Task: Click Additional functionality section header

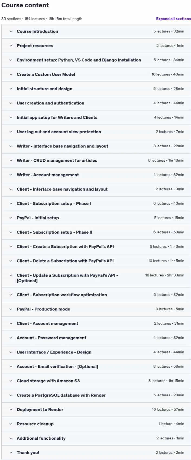Action: [x=96, y=438]
